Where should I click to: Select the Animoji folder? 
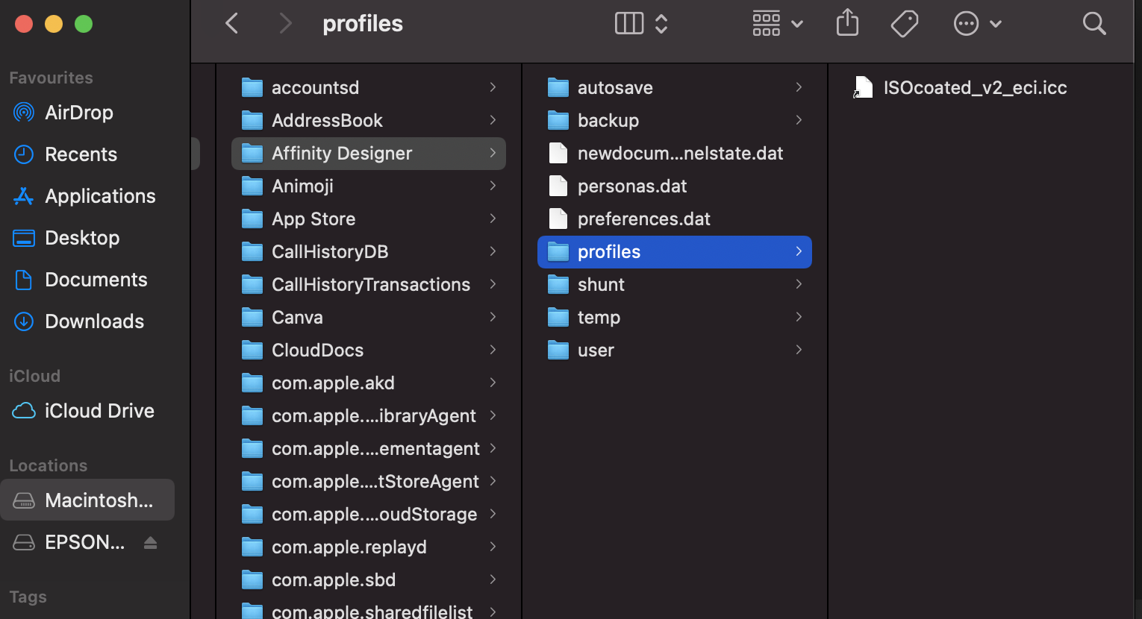(x=369, y=186)
